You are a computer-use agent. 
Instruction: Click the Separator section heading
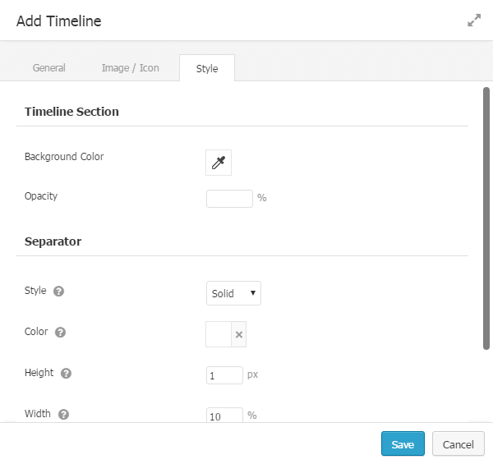click(x=53, y=242)
